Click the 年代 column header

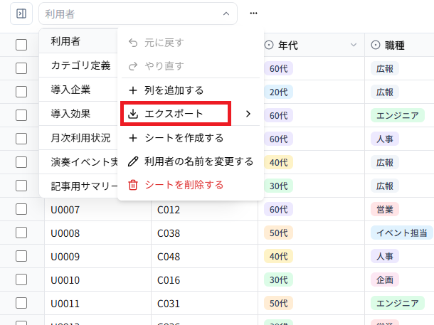311,45
